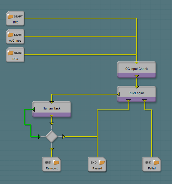Image resolution: width=172 pixels, height=184 pixels.
Task: Click the decision node's right yellow output port
Action: (64, 137)
